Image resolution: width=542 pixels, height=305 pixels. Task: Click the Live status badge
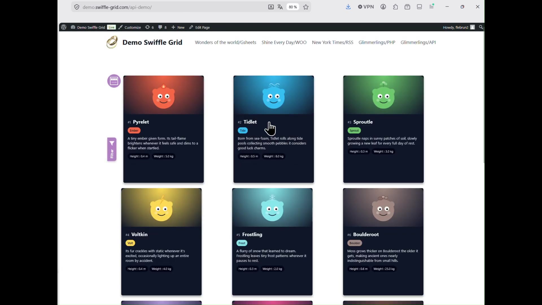112,27
